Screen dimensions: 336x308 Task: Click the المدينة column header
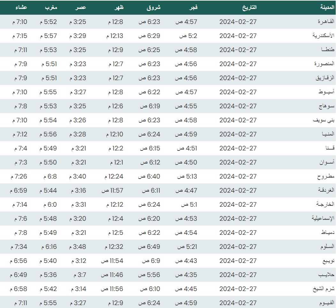tap(327, 7)
